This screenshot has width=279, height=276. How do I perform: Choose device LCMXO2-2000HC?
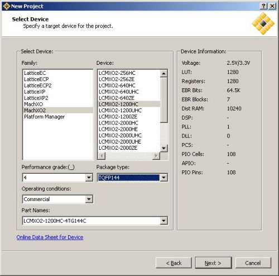point(129,123)
